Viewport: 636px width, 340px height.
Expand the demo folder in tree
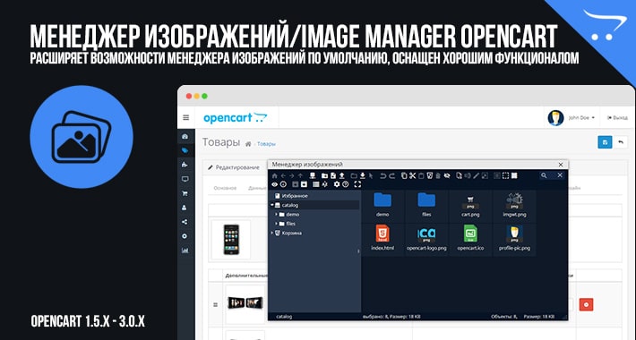277,215
